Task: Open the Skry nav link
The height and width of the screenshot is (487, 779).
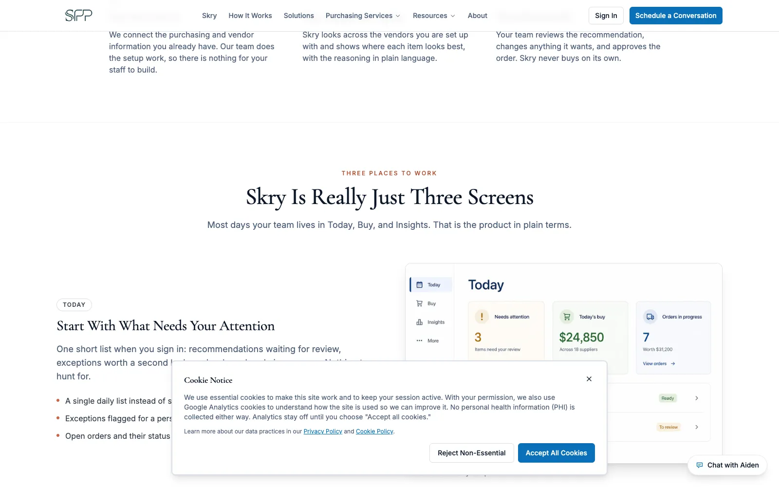Action: 209,16
